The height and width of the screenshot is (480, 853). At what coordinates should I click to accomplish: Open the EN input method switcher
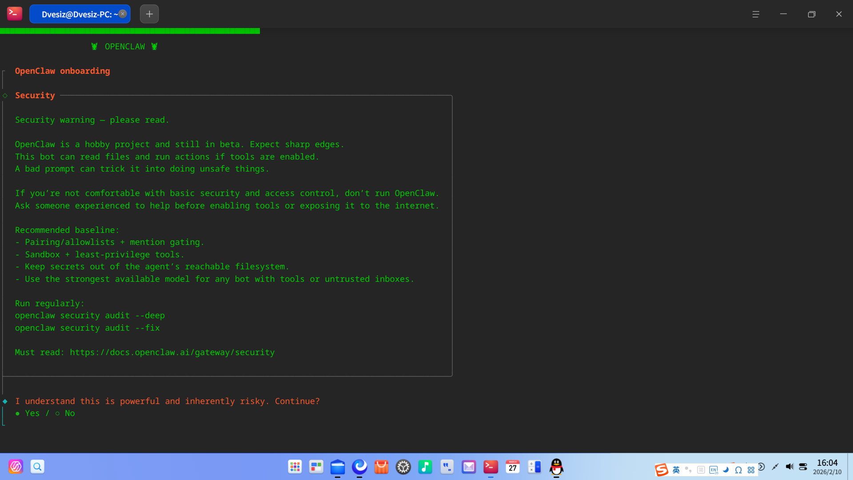[713, 470]
